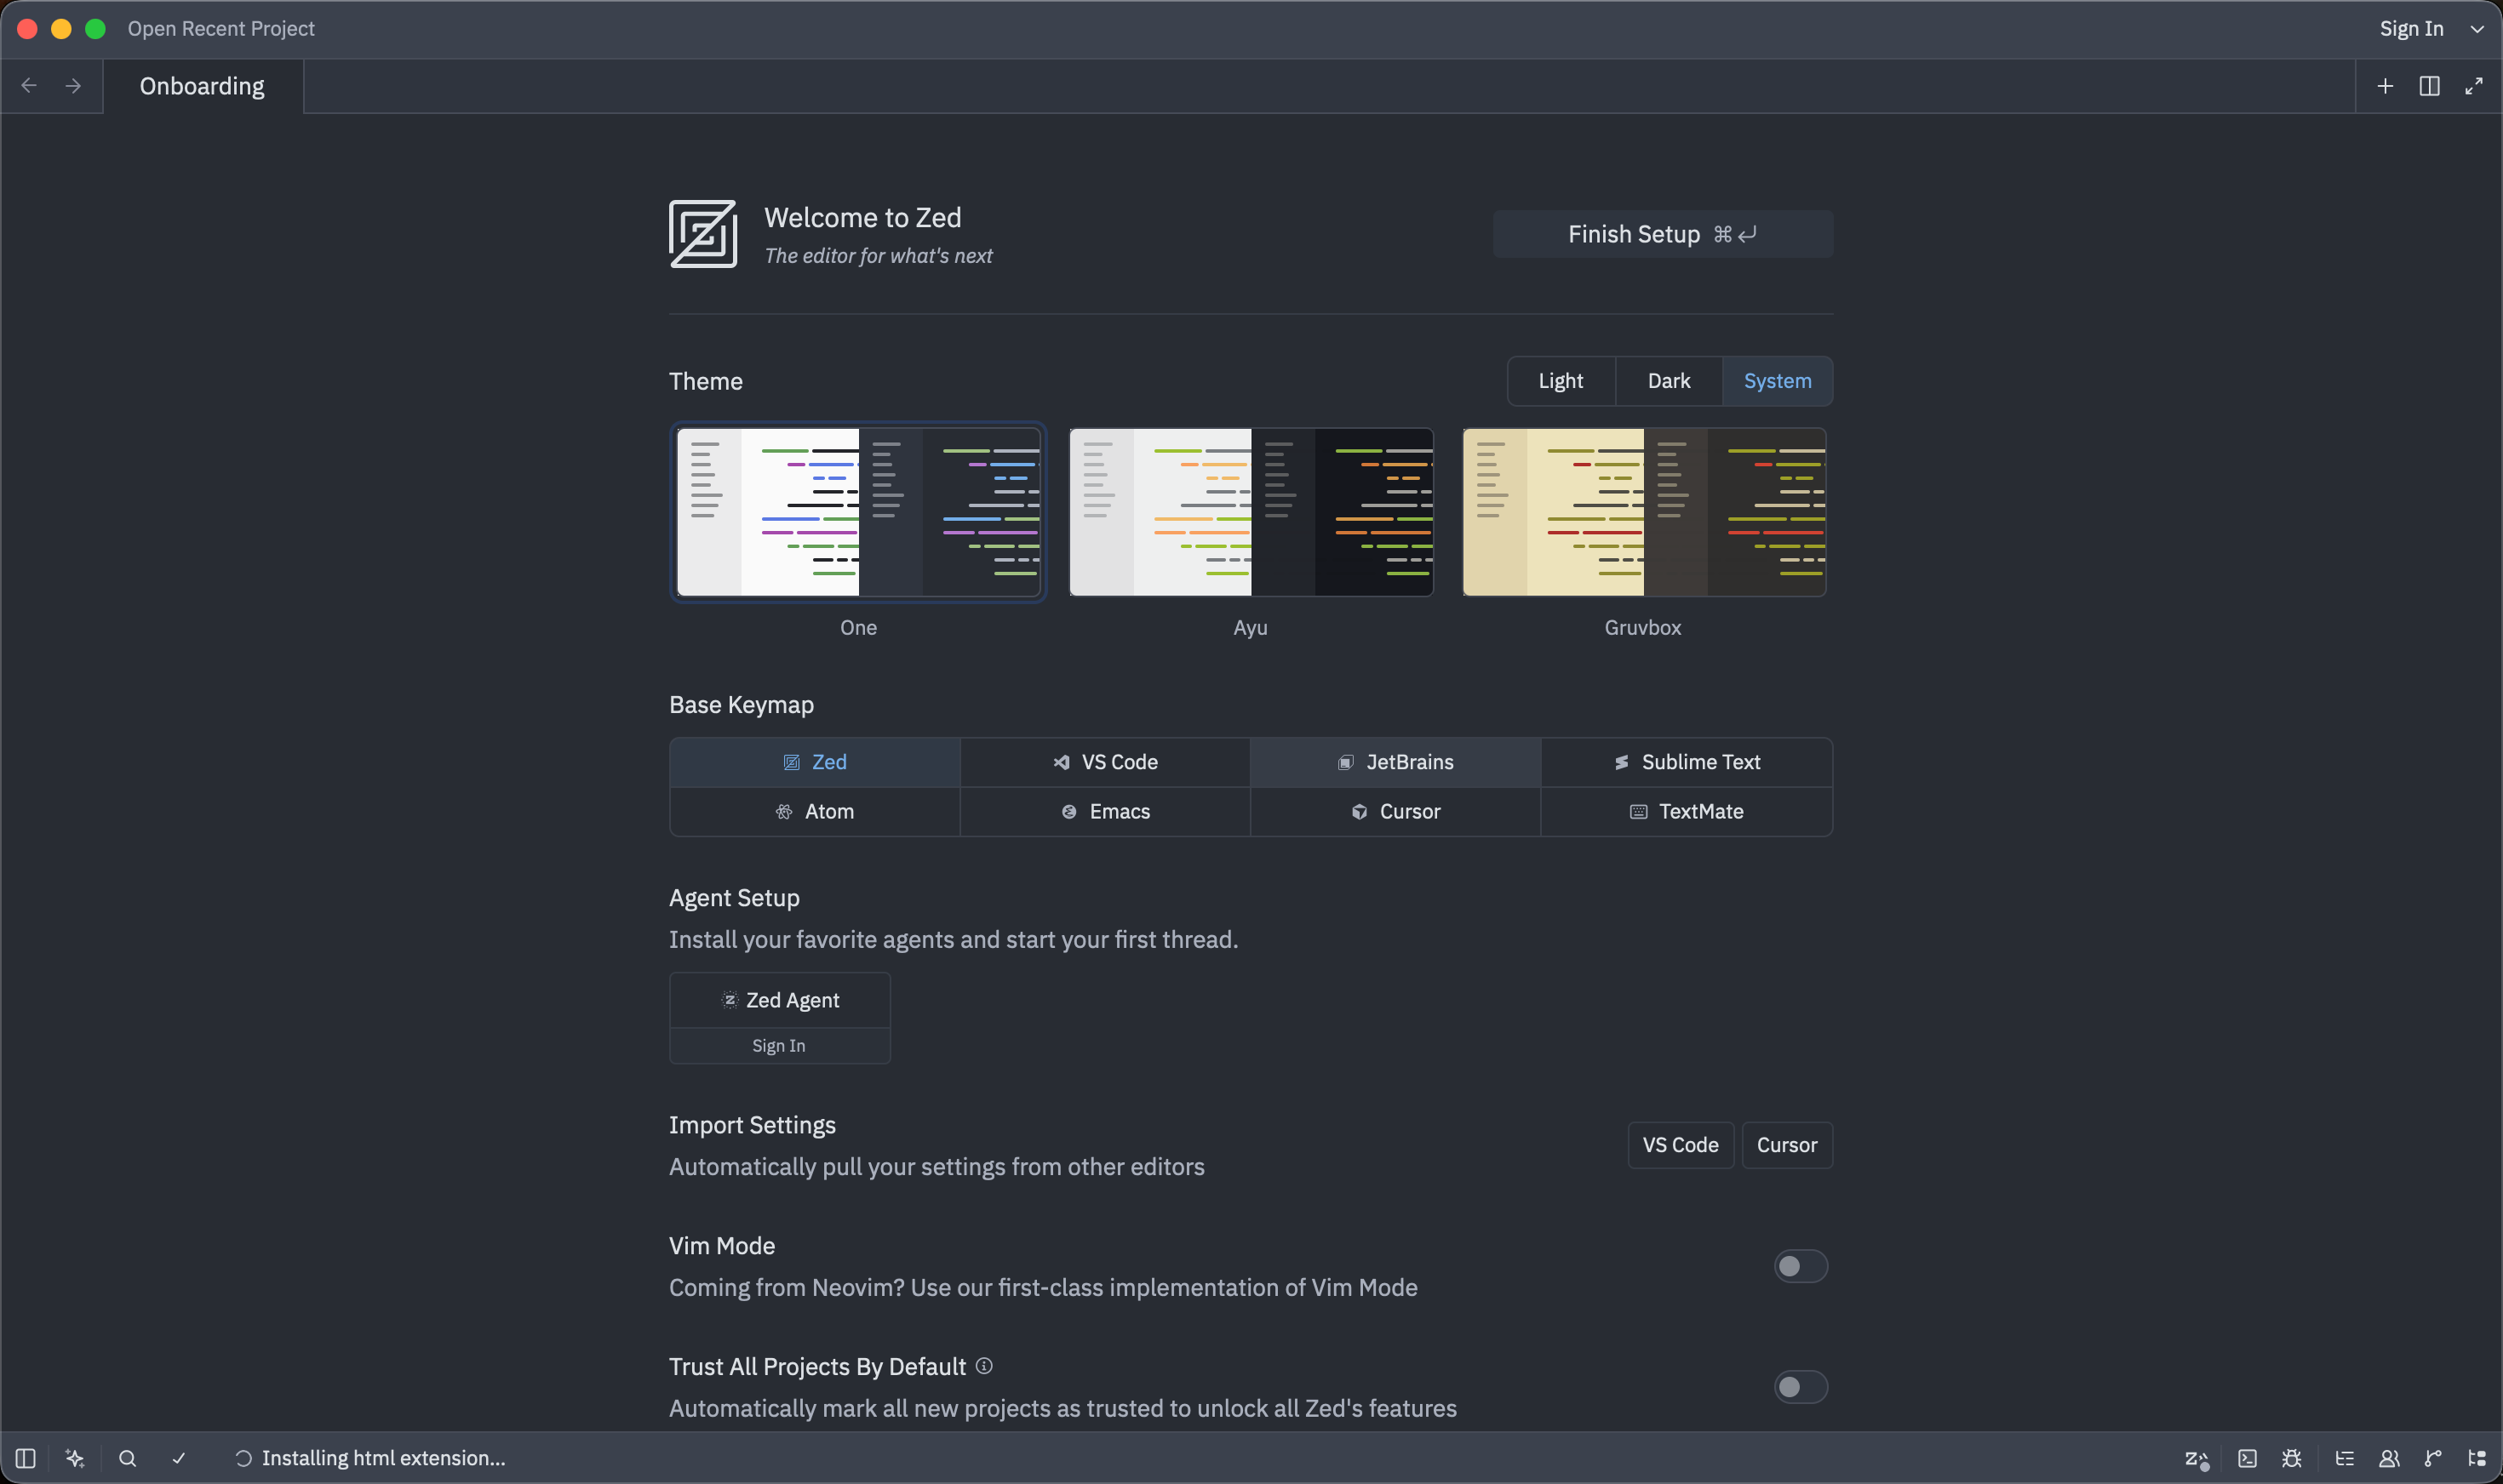This screenshot has width=2503, height=1484.
Task: Click the Zed Agent button
Action: [x=779, y=1000]
